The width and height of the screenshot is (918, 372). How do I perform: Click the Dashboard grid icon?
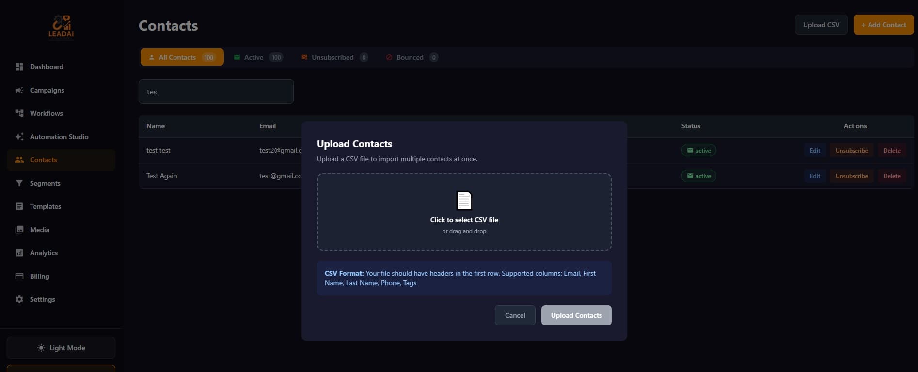pos(19,67)
